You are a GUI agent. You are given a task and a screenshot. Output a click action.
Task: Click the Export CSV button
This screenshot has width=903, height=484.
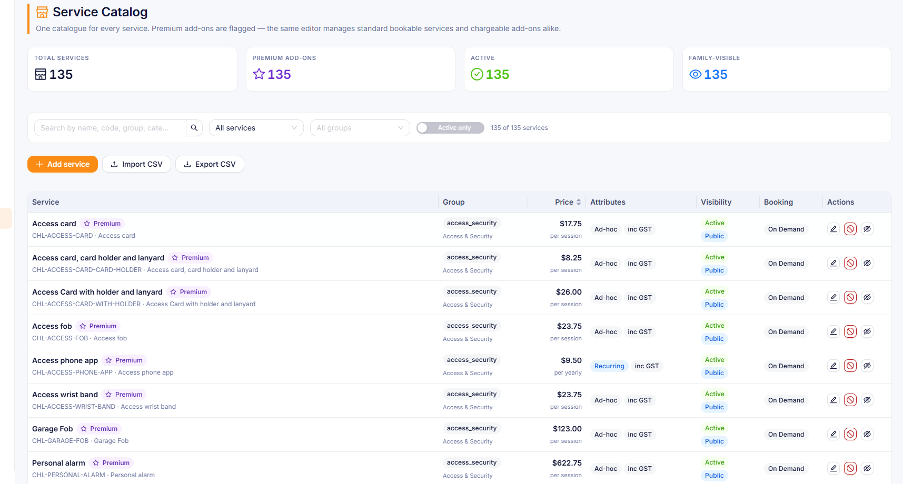click(210, 164)
